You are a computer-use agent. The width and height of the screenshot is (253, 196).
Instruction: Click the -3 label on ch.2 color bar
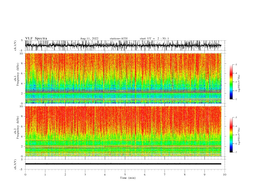[x=235, y=118]
